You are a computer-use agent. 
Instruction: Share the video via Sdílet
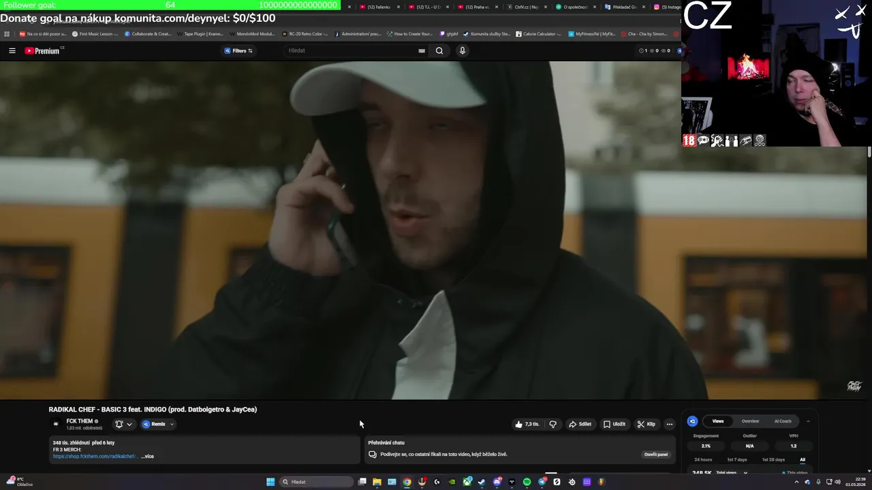coord(580,424)
